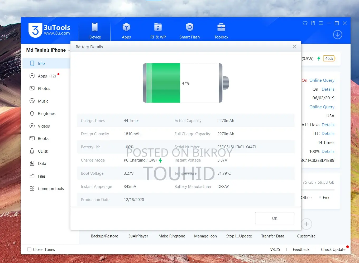359x263 pixels.
Task: Click the serial number F5D0515HCKCHXA4ZL
Action: click(237, 147)
